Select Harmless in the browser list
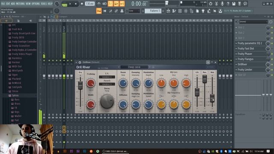The image size is (274, 154). tap(17, 58)
